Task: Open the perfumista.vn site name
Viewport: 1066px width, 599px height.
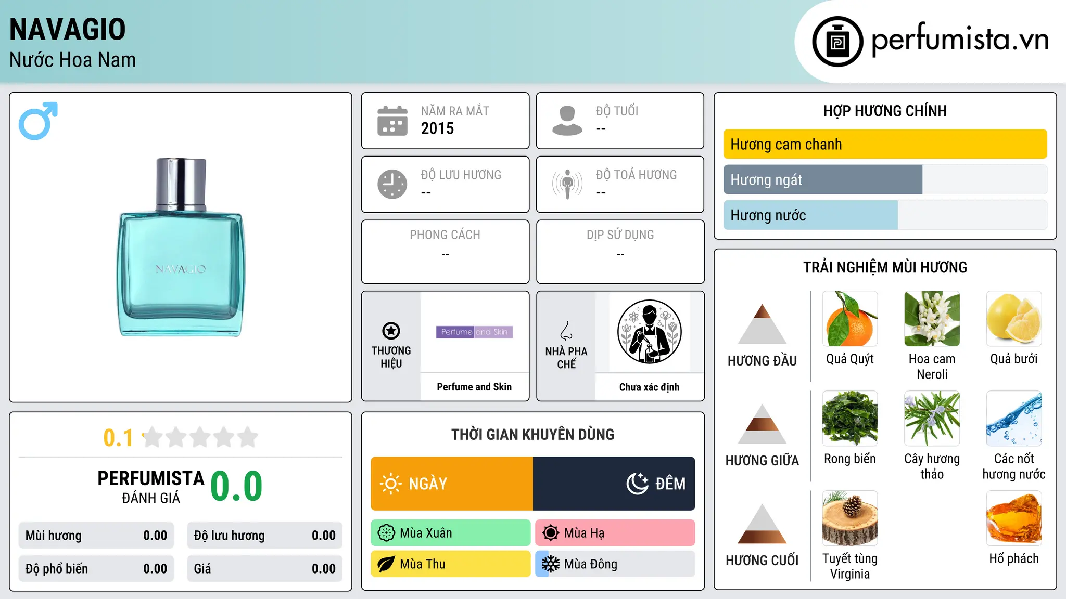Action: (960, 40)
